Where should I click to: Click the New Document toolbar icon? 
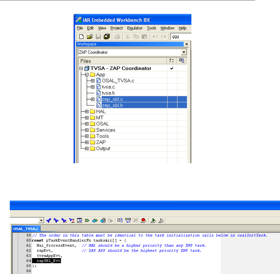[82, 37]
